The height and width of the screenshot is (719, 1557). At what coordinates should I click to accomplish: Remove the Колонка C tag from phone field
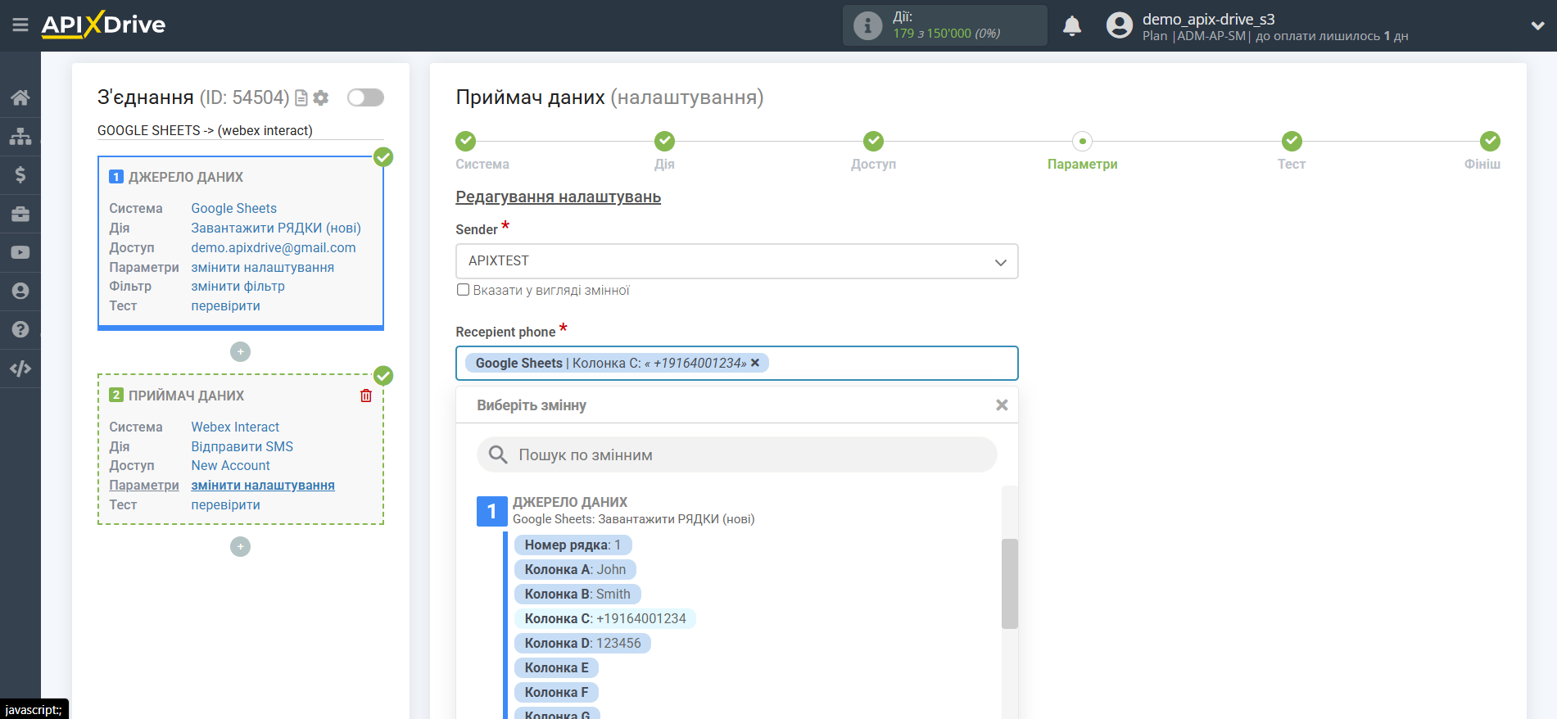[755, 363]
